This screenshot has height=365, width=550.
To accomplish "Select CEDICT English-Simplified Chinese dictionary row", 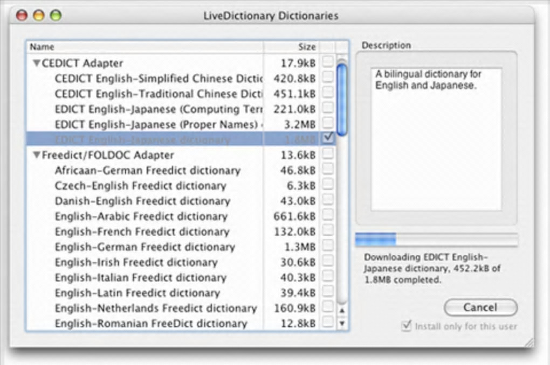I will pyautogui.click(x=180, y=79).
